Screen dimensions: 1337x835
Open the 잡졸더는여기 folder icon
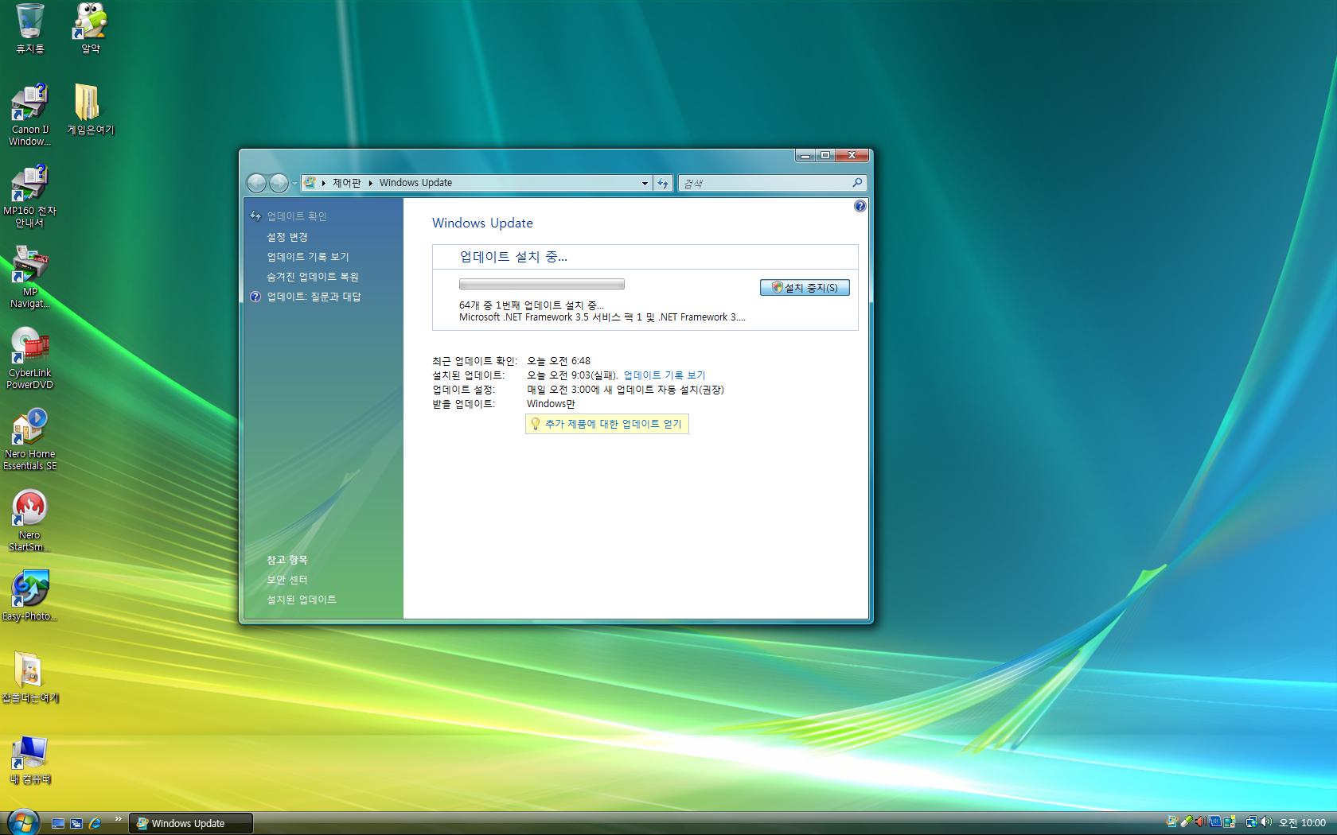click(x=30, y=677)
